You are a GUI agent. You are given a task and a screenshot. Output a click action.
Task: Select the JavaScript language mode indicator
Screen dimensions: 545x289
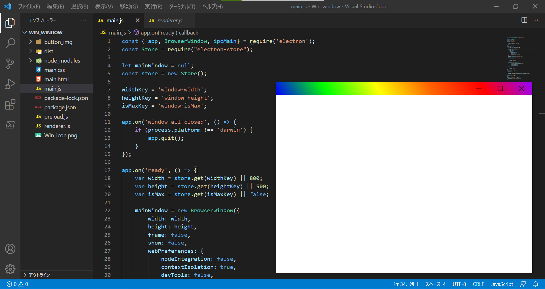[x=501, y=284]
